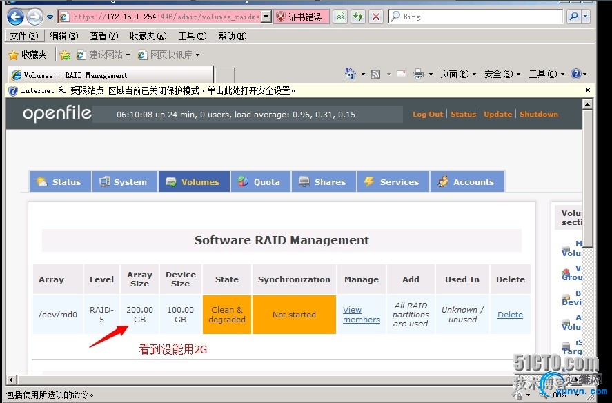Open the 帮助(H) menu
The width and height of the screenshot is (612, 403).
coord(233,36)
